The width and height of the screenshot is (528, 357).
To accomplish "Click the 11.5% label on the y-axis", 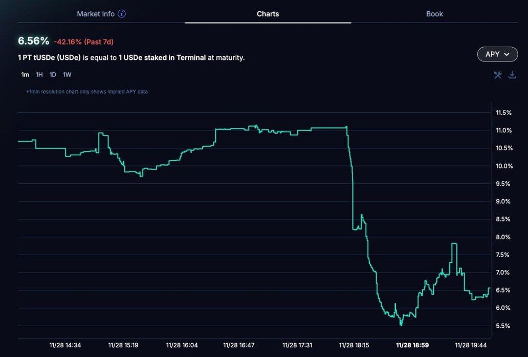I will (x=503, y=113).
